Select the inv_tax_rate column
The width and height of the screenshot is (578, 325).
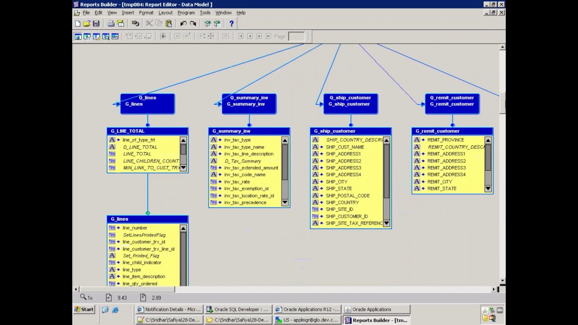pyautogui.click(x=237, y=182)
